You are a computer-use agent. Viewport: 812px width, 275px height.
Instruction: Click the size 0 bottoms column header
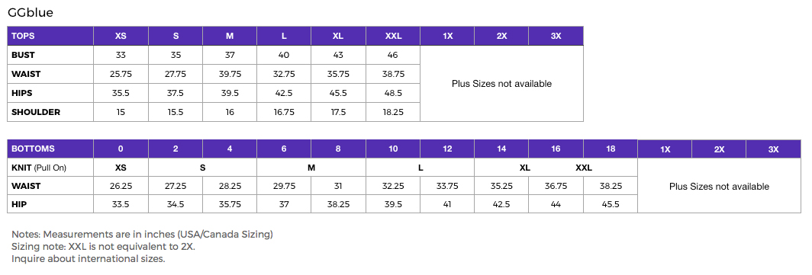[121, 149]
